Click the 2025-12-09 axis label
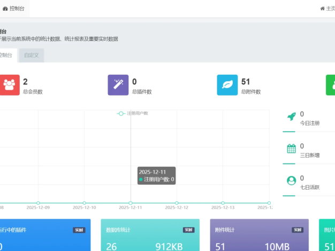This screenshot has width=335, height=251. click(x=38, y=208)
